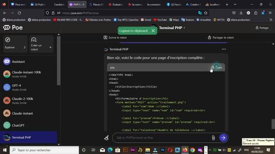Open the message three-dots menu
This screenshot has width=275, height=154.
(224, 49)
